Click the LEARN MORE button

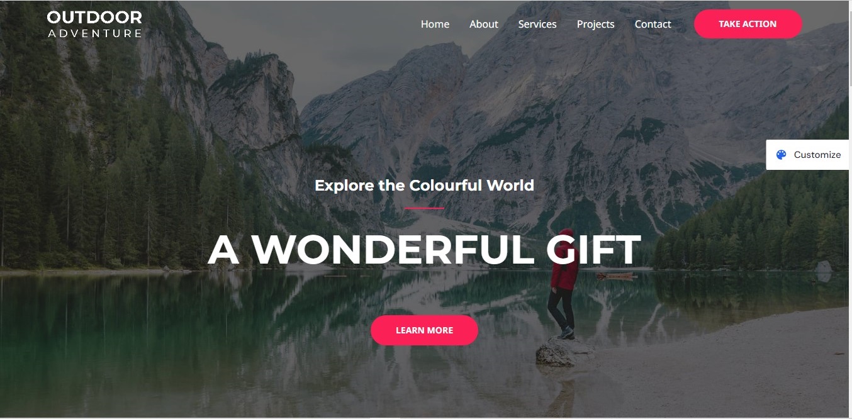tap(424, 330)
